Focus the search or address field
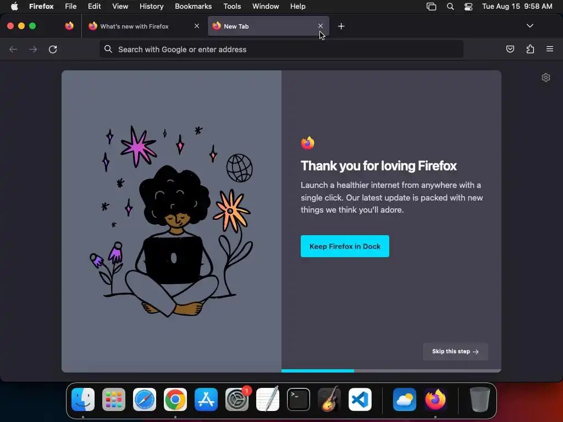563x422 pixels. pyautogui.click(x=281, y=49)
